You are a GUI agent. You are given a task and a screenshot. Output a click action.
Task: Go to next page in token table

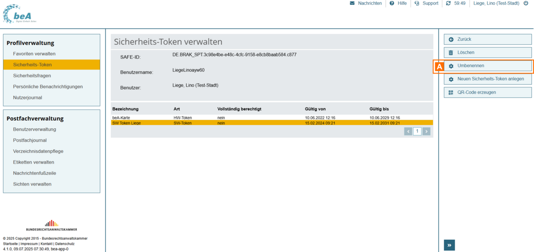coord(426,131)
